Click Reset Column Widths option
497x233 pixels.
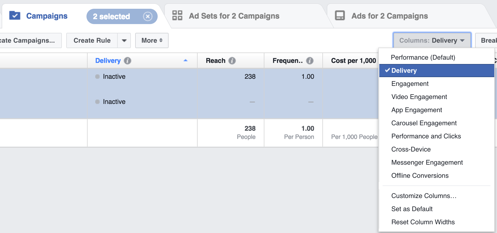click(437, 222)
